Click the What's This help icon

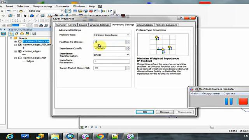tap(110, 11)
